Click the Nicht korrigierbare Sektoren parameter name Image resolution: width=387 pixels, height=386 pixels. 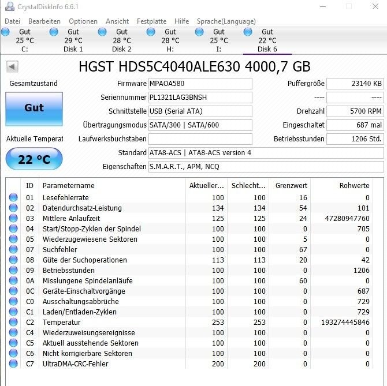point(87,354)
